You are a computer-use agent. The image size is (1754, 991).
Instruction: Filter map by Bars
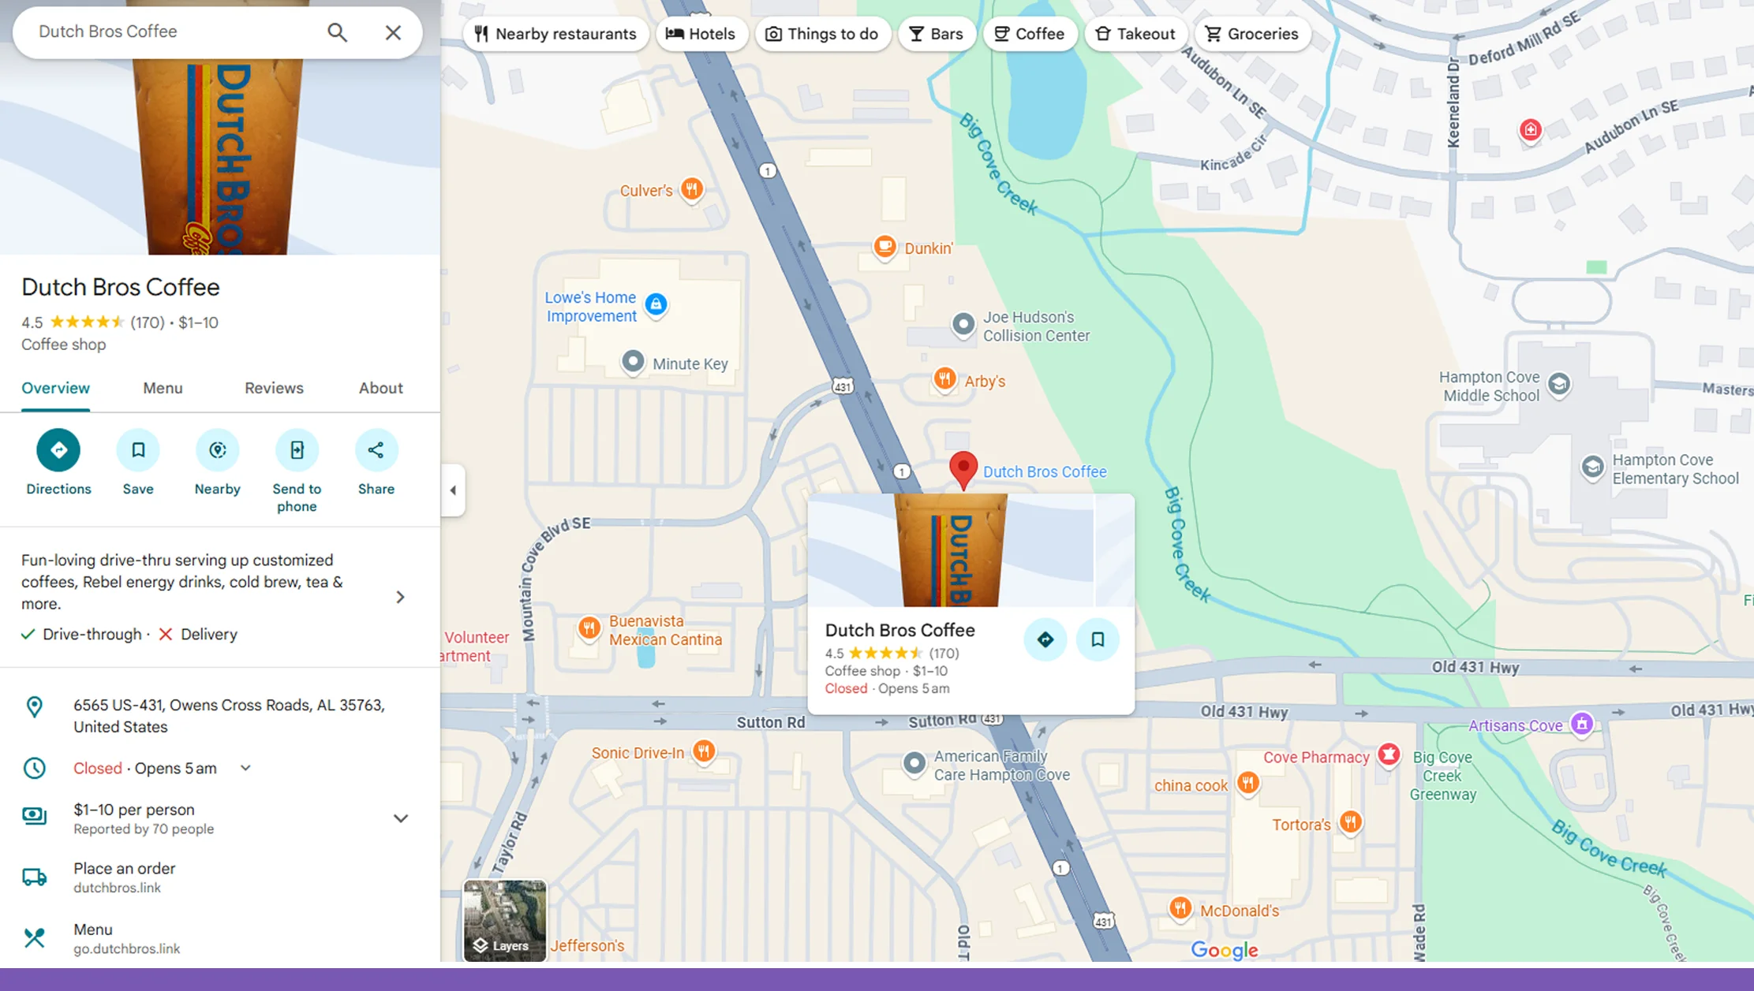coord(936,34)
